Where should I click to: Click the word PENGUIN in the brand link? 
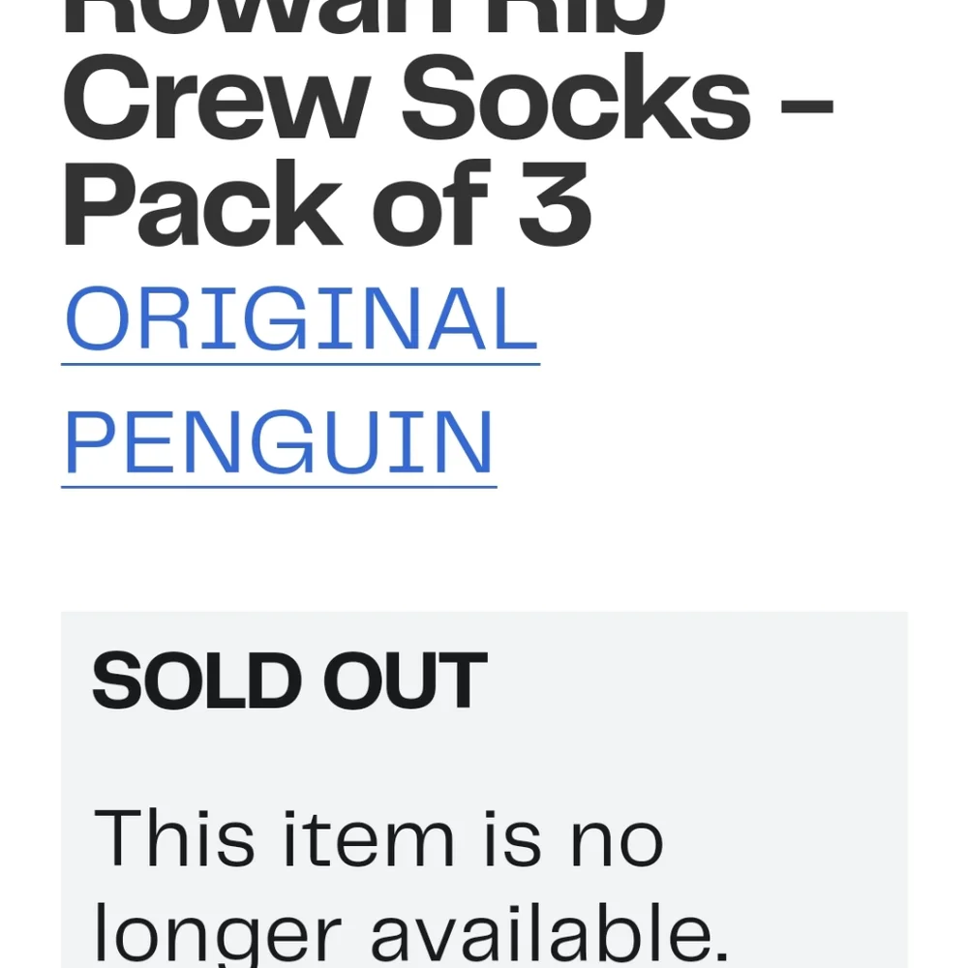click(279, 442)
